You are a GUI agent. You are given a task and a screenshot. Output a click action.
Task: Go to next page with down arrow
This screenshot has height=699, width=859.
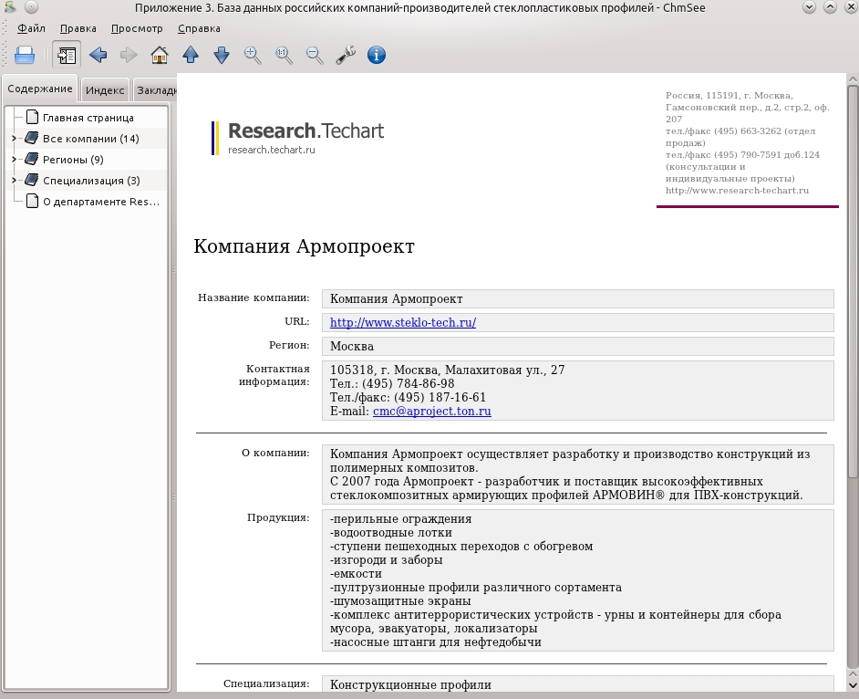tap(222, 55)
